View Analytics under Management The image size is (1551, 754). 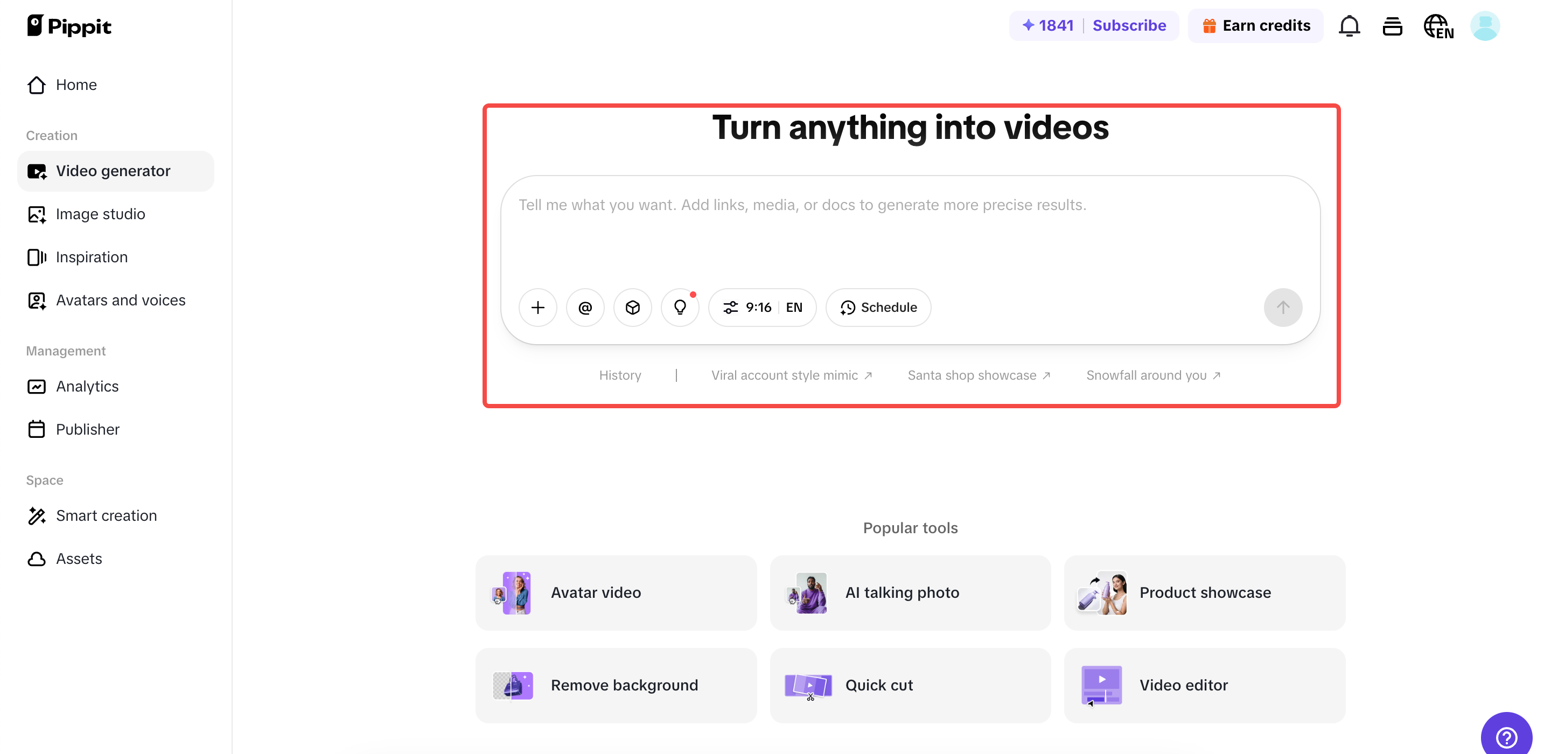coord(87,386)
